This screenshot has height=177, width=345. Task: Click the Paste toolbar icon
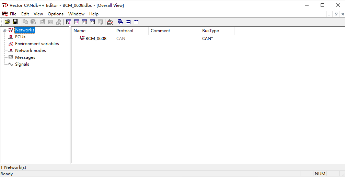coord(33,22)
